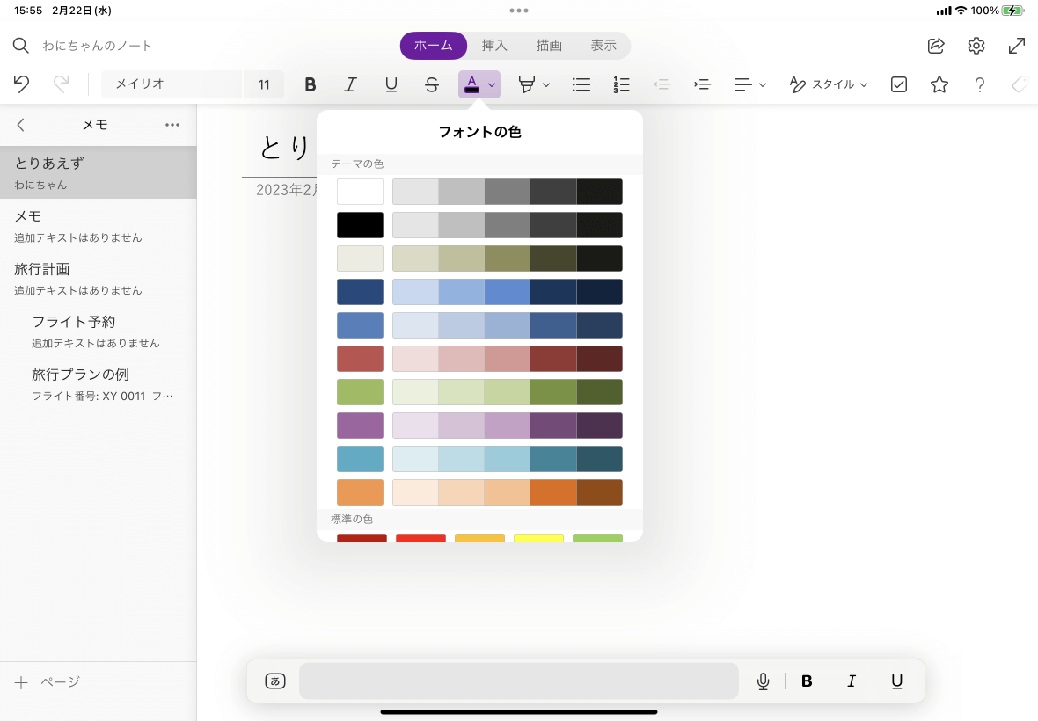The image size is (1038, 721).
Task: Toggle italic in the top toolbar
Action: coord(350,84)
